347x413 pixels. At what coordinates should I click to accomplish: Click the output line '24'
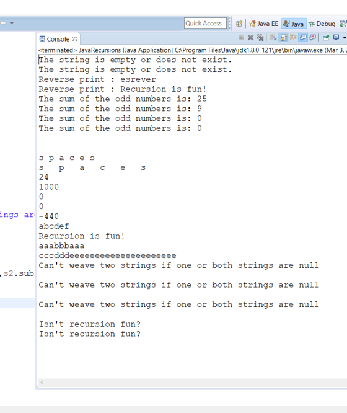click(44, 177)
